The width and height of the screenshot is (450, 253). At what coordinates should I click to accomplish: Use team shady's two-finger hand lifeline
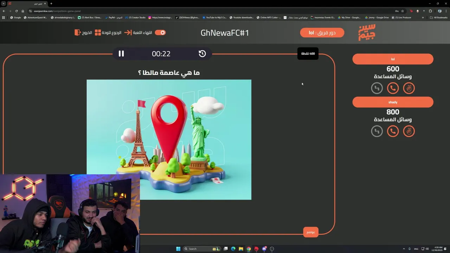[x=409, y=131]
